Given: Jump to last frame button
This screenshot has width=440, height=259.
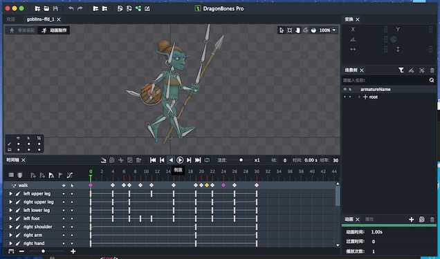Looking at the screenshot, I should coord(198,160).
